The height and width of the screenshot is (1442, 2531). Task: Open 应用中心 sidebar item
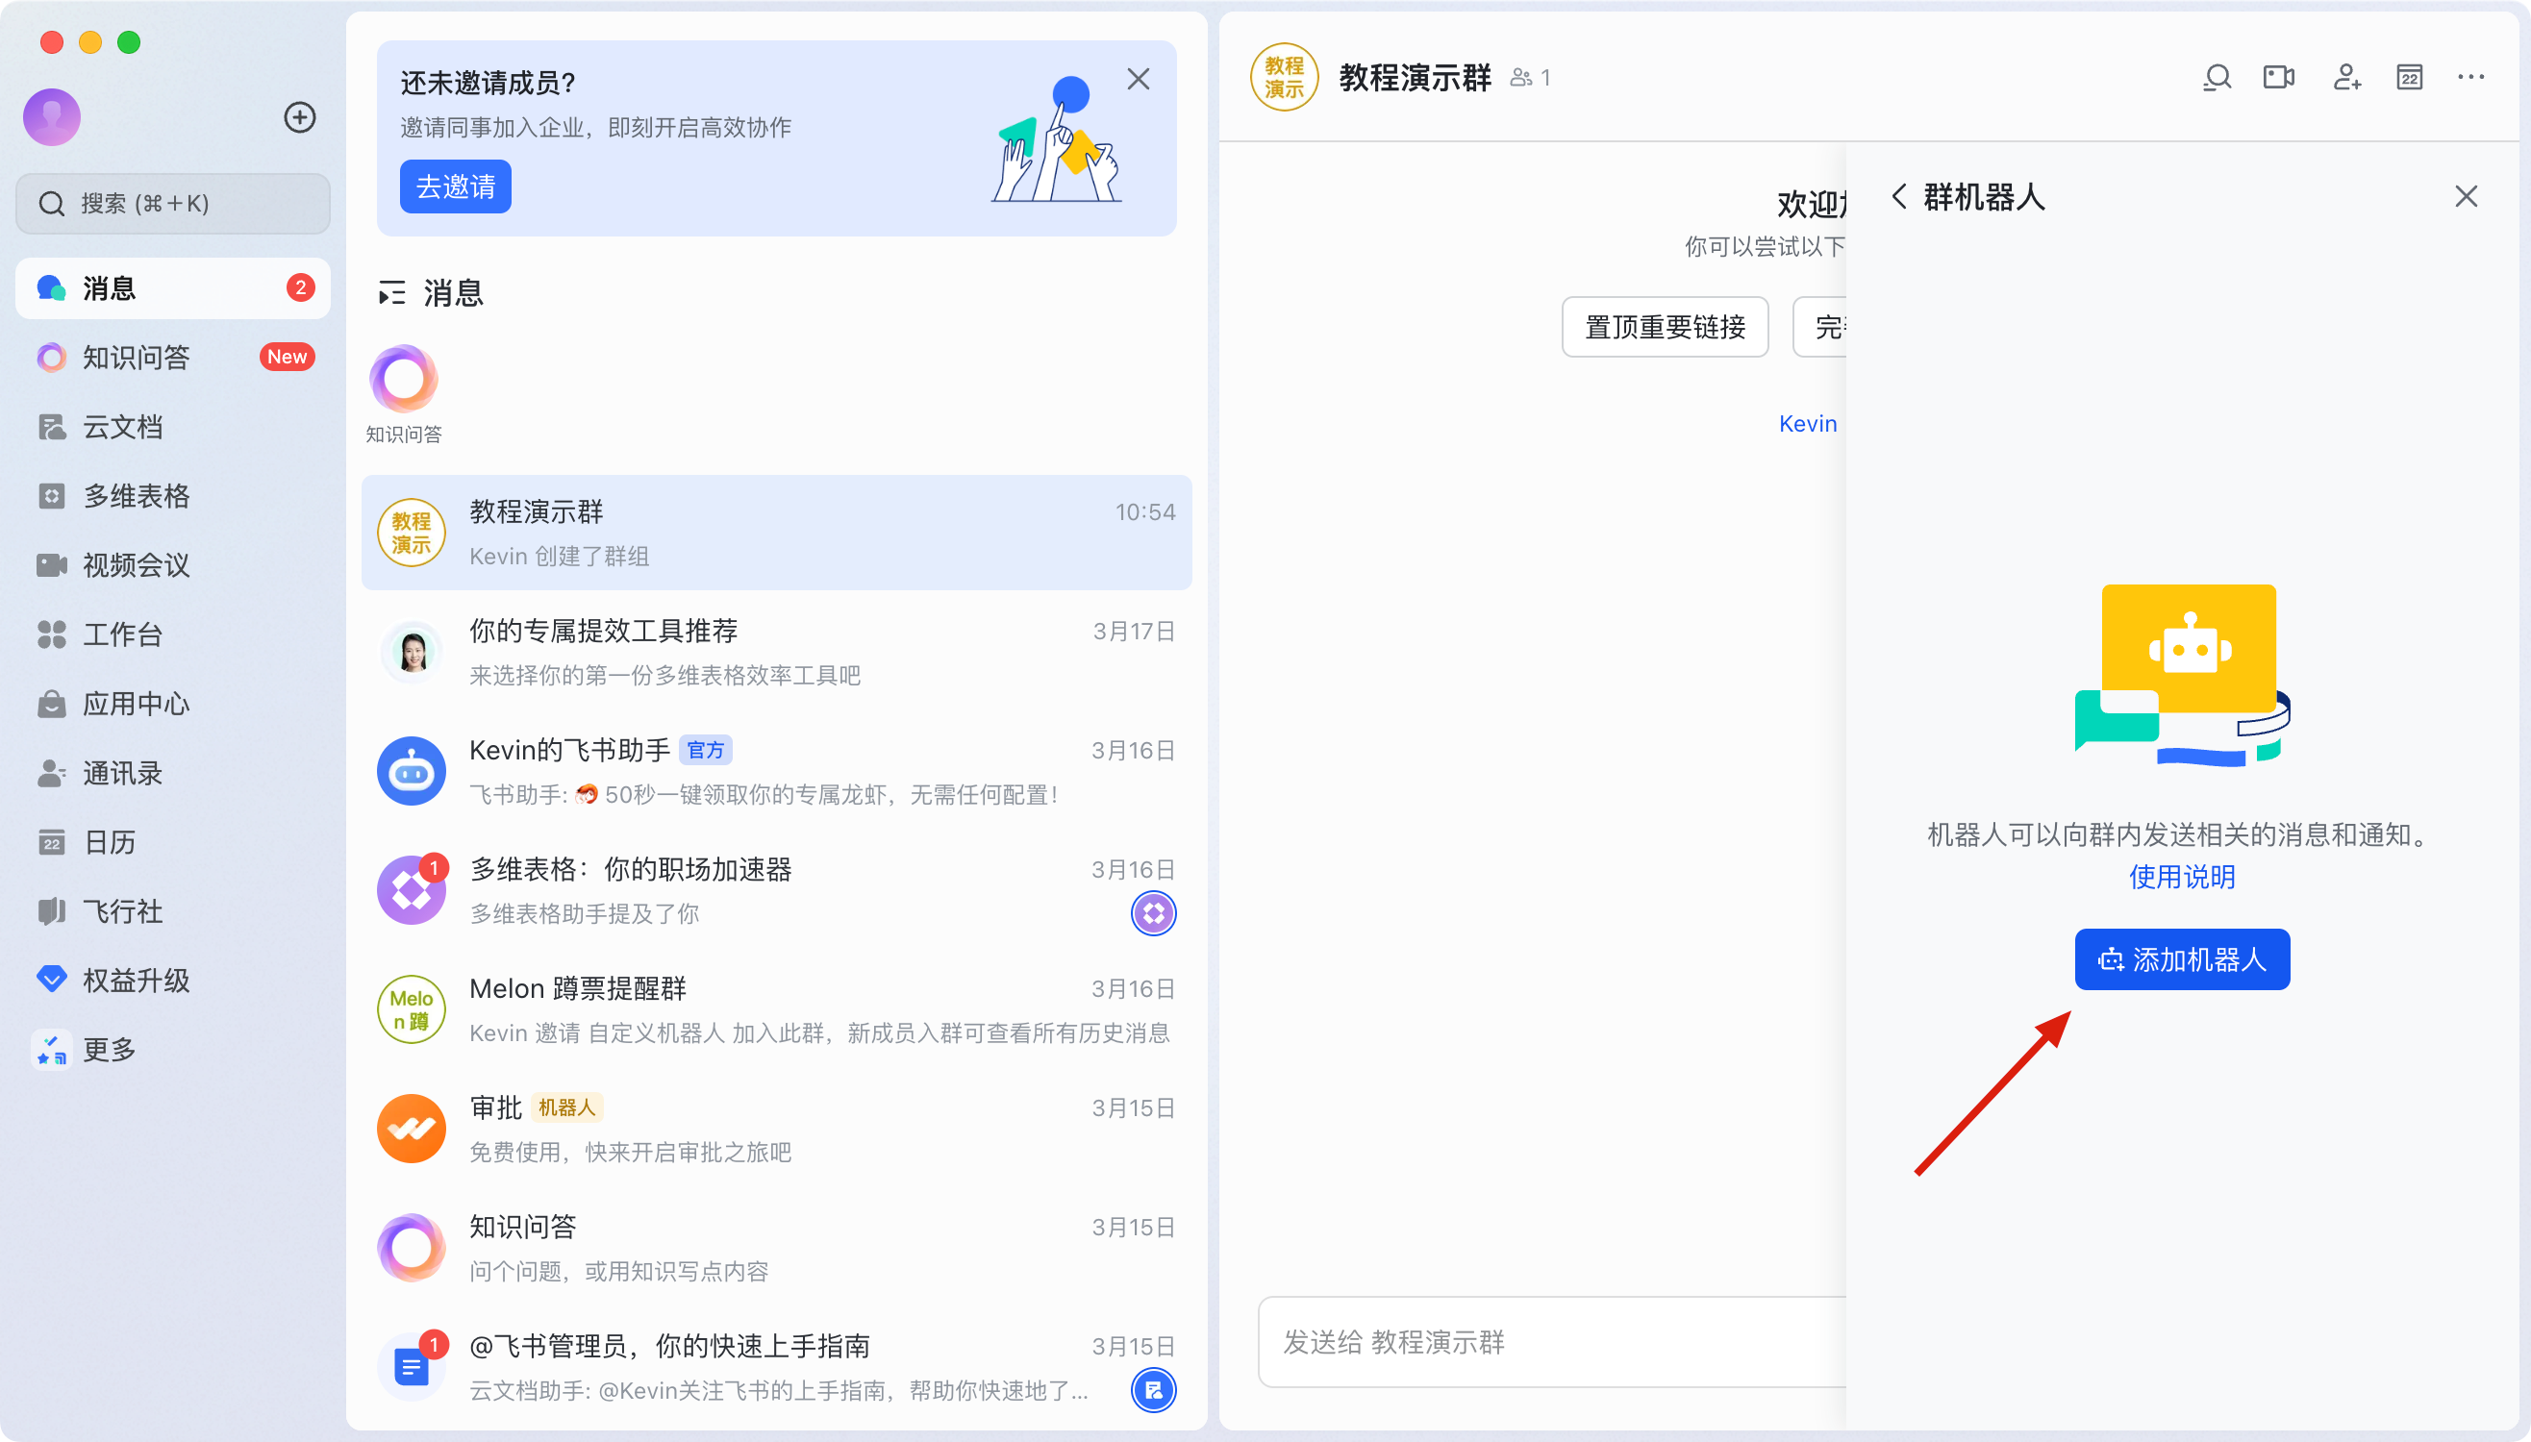tap(173, 704)
